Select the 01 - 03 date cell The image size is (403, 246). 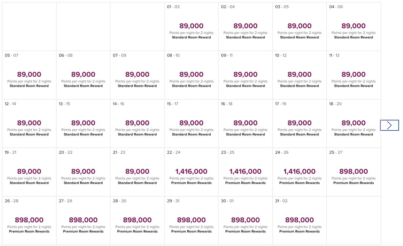point(191,27)
